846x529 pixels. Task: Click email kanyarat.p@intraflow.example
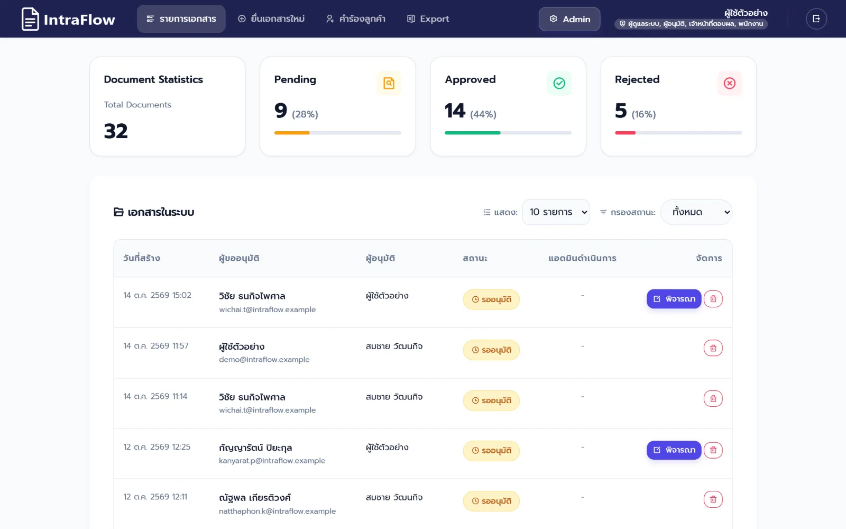tap(272, 461)
